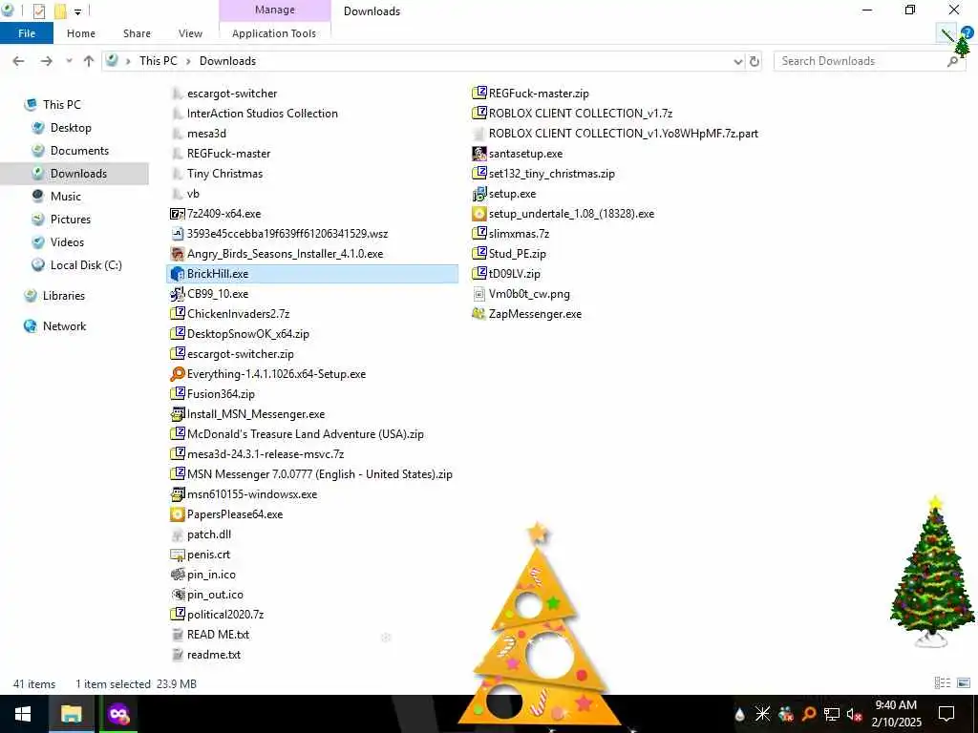Click the purple masked taskbar app icon

click(118, 714)
